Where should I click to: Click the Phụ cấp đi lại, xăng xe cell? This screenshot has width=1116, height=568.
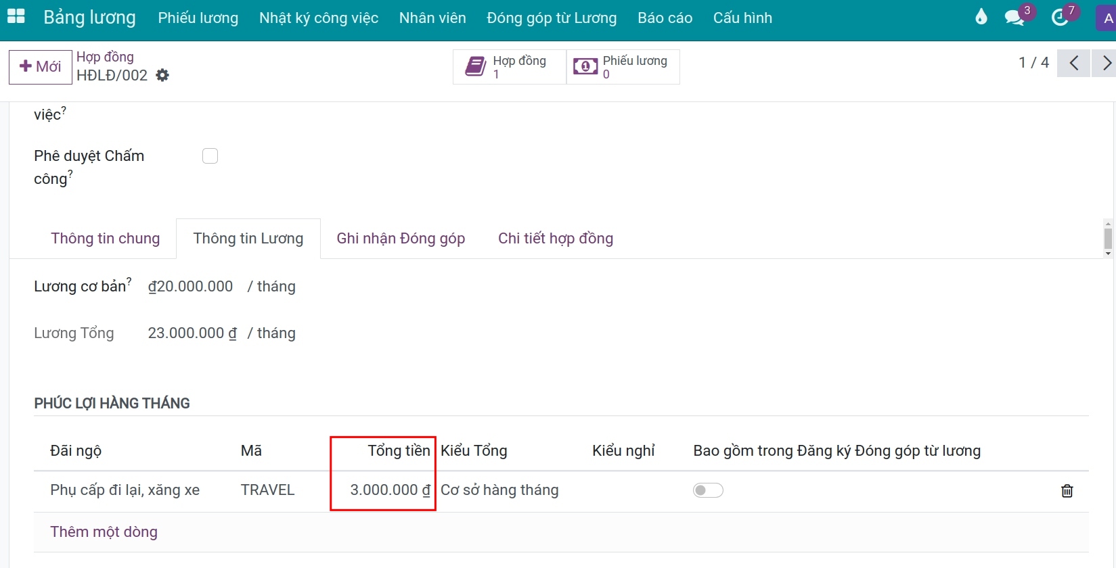[x=125, y=490]
